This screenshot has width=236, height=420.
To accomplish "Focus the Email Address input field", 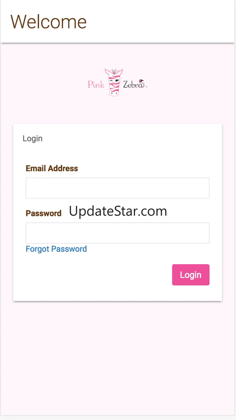I will tap(117, 188).
